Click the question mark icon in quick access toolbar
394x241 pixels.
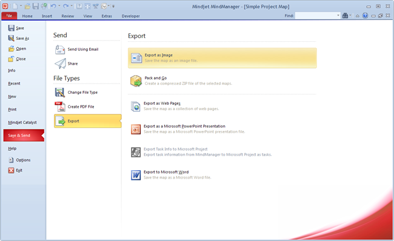pyautogui.click(x=79, y=6)
